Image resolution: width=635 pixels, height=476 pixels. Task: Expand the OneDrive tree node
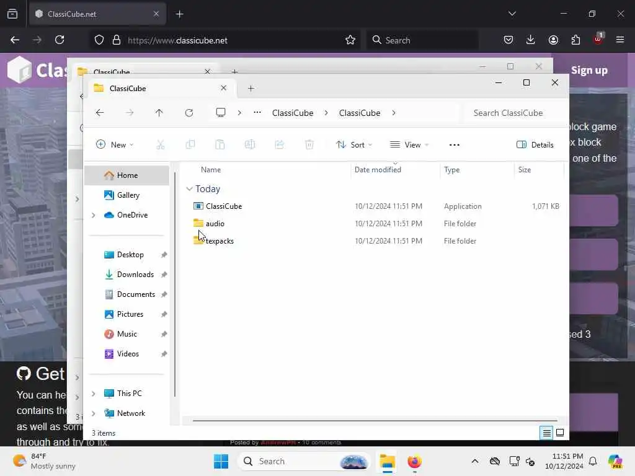pyautogui.click(x=94, y=215)
